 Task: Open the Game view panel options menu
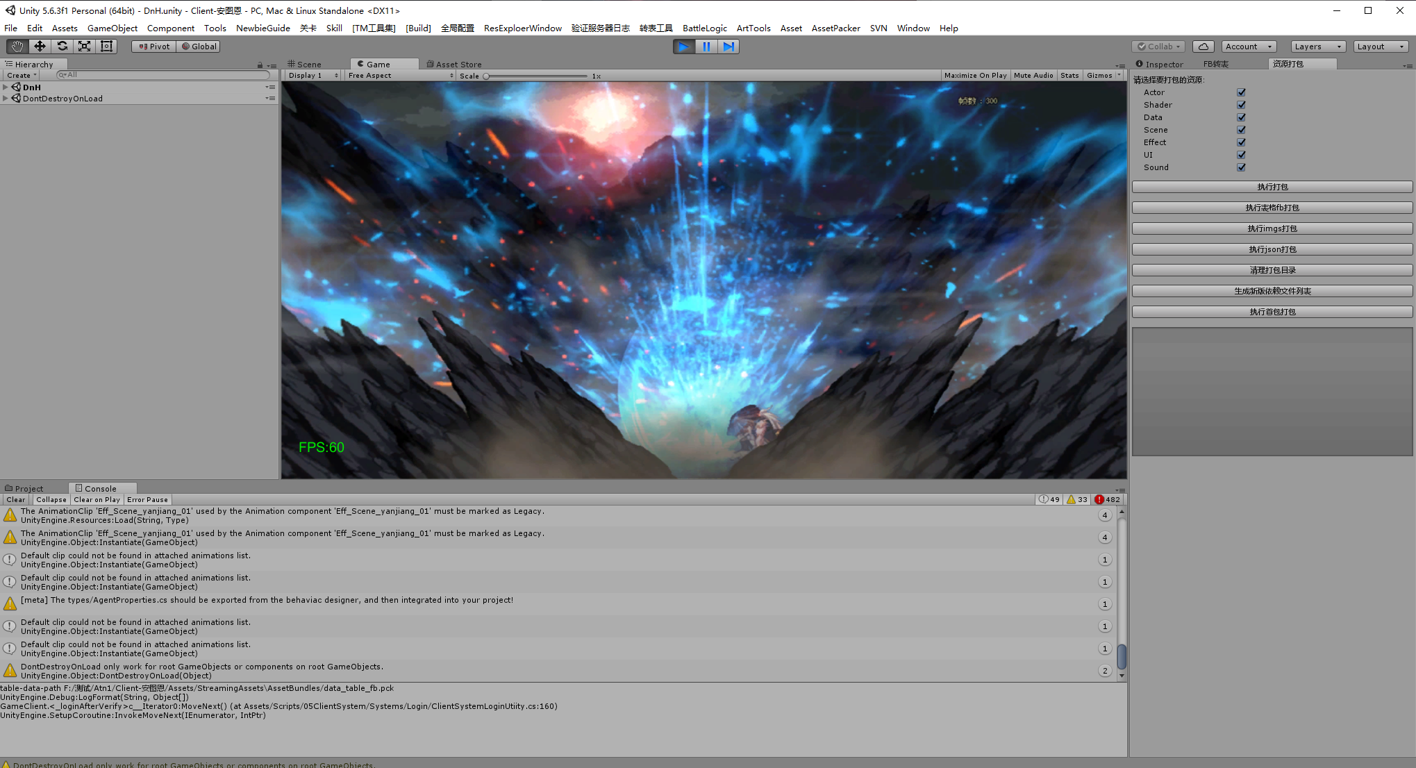1120,65
